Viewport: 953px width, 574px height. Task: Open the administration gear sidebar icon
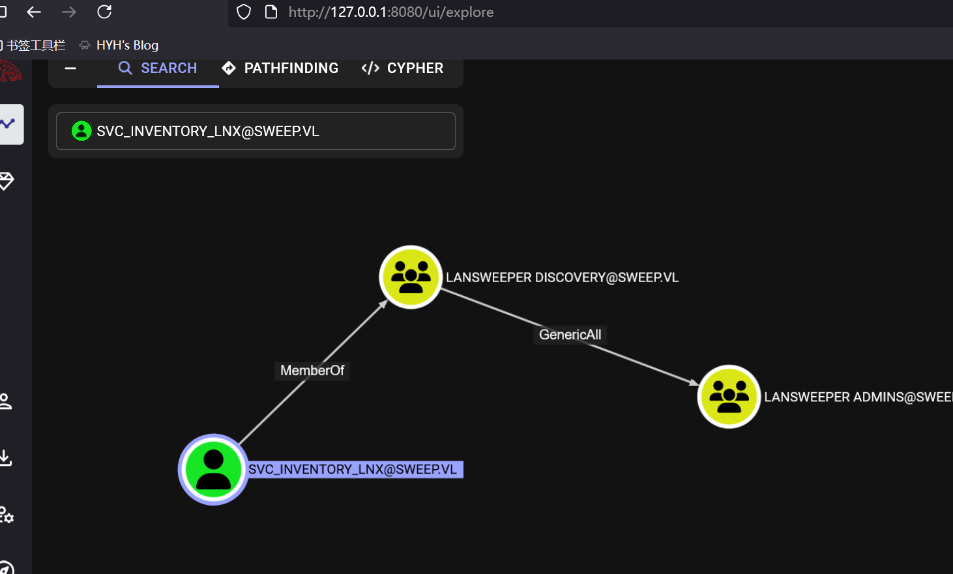(x=7, y=515)
